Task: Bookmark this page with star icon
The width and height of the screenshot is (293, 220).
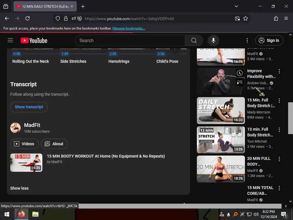Action: [246, 18]
